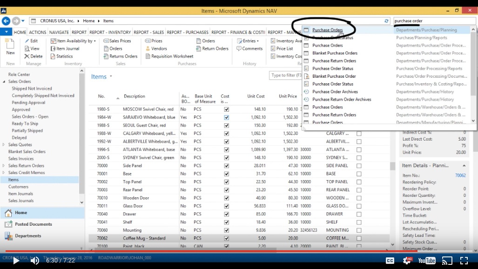Go forward with the navigation arrow
Image resolution: width=478 pixels, height=269 pixels.
(x=16, y=21)
